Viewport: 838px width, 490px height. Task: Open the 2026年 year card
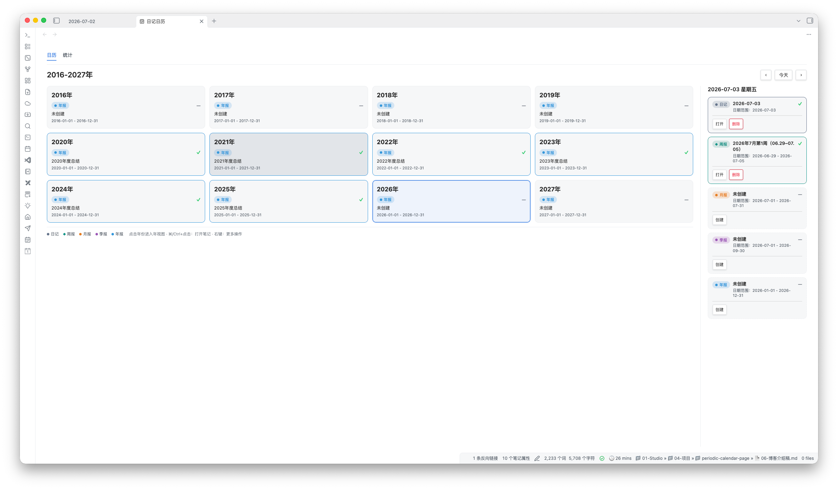pyautogui.click(x=451, y=201)
